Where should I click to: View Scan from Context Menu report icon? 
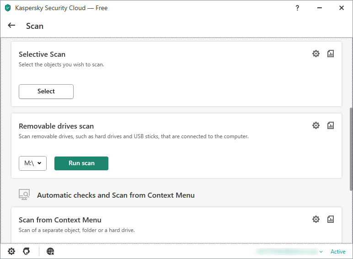pyautogui.click(x=331, y=219)
